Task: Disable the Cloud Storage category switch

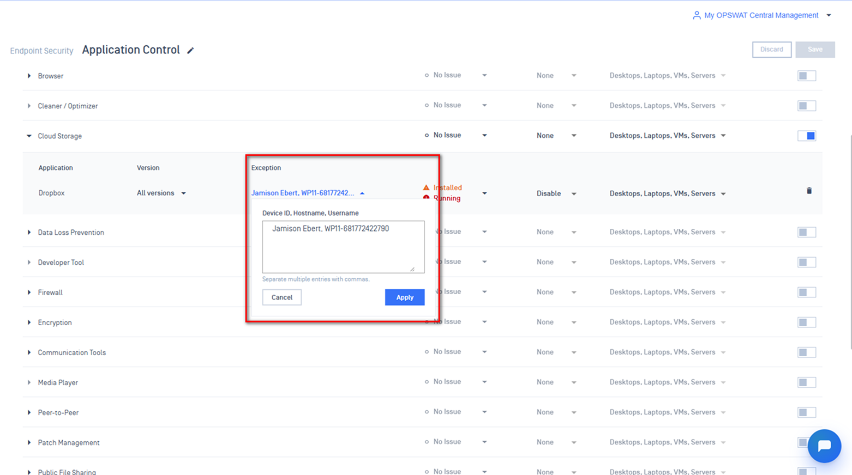Action: [806, 136]
